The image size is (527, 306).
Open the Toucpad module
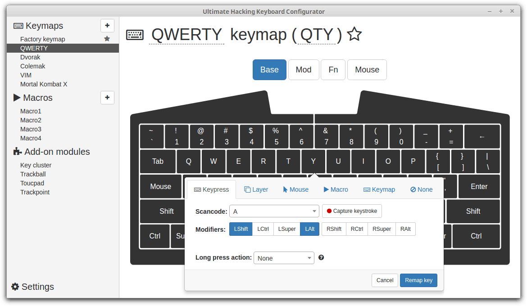point(32,184)
